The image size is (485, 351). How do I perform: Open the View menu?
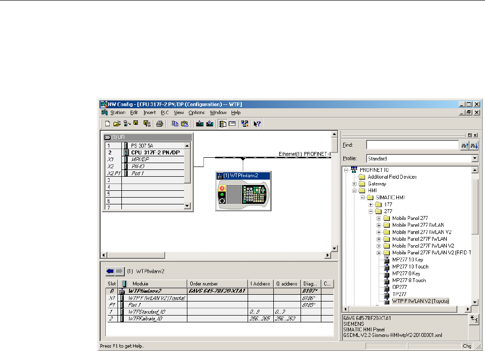tap(179, 113)
